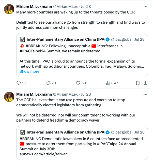Open Jul 28 timestamp of second tweet
The image size is (154, 163).
click(x=85, y=94)
